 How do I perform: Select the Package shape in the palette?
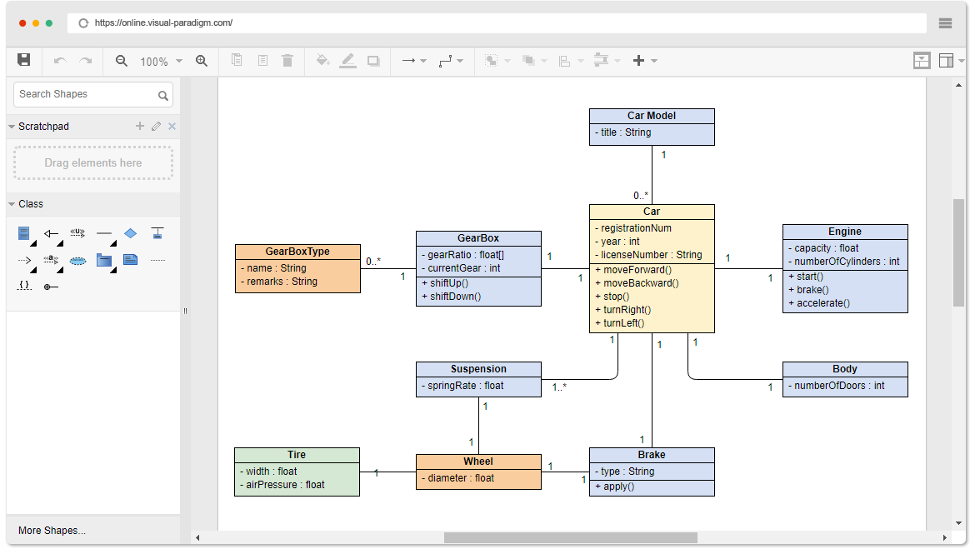[103, 260]
